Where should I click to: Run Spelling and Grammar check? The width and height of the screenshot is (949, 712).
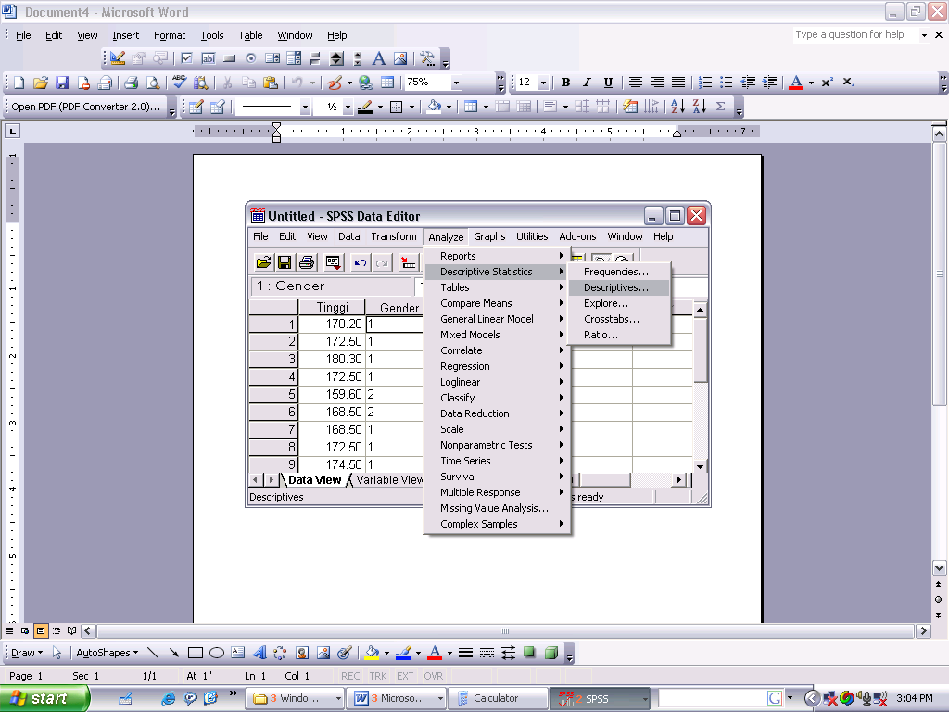[x=179, y=83]
